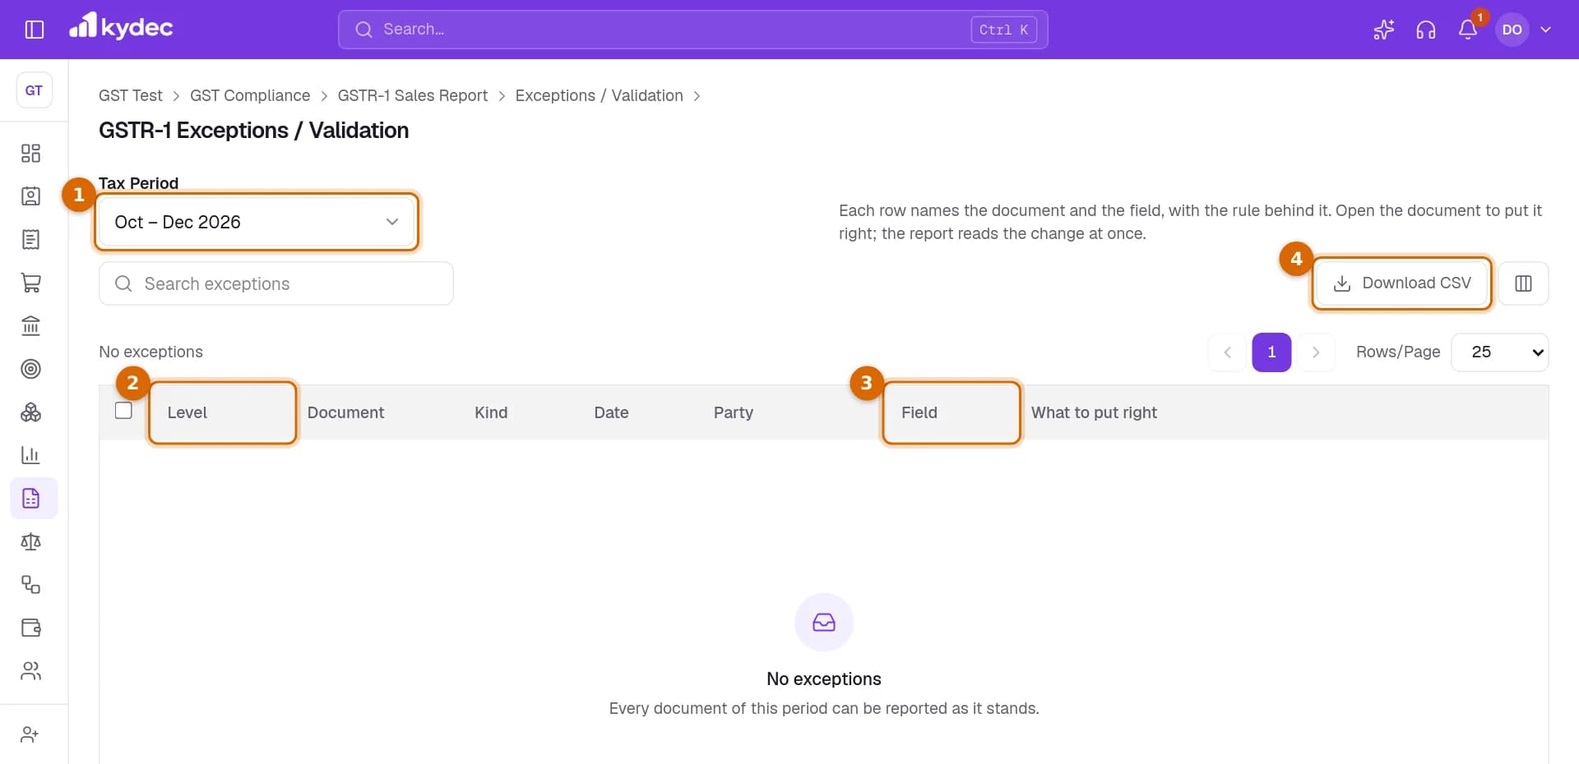The image size is (1579, 764).
Task: Open the column settings icon button
Action: (x=1523, y=283)
